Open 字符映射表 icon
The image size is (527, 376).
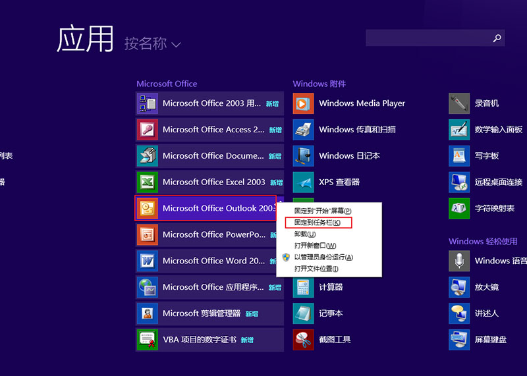tap(459, 208)
